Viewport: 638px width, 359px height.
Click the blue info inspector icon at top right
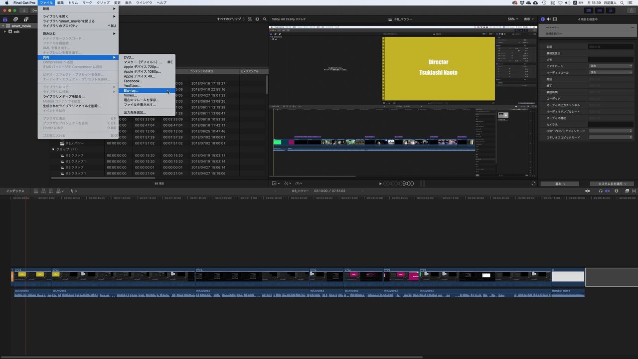[542, 19]
